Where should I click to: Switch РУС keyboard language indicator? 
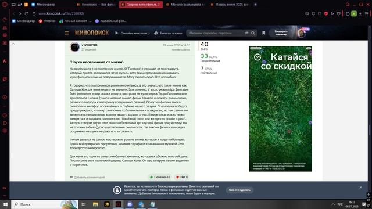pos(340,204)
